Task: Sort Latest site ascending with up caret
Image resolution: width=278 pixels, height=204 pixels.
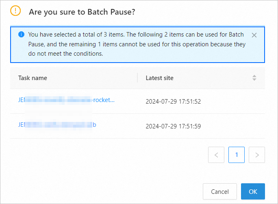Action: (254, 76)
